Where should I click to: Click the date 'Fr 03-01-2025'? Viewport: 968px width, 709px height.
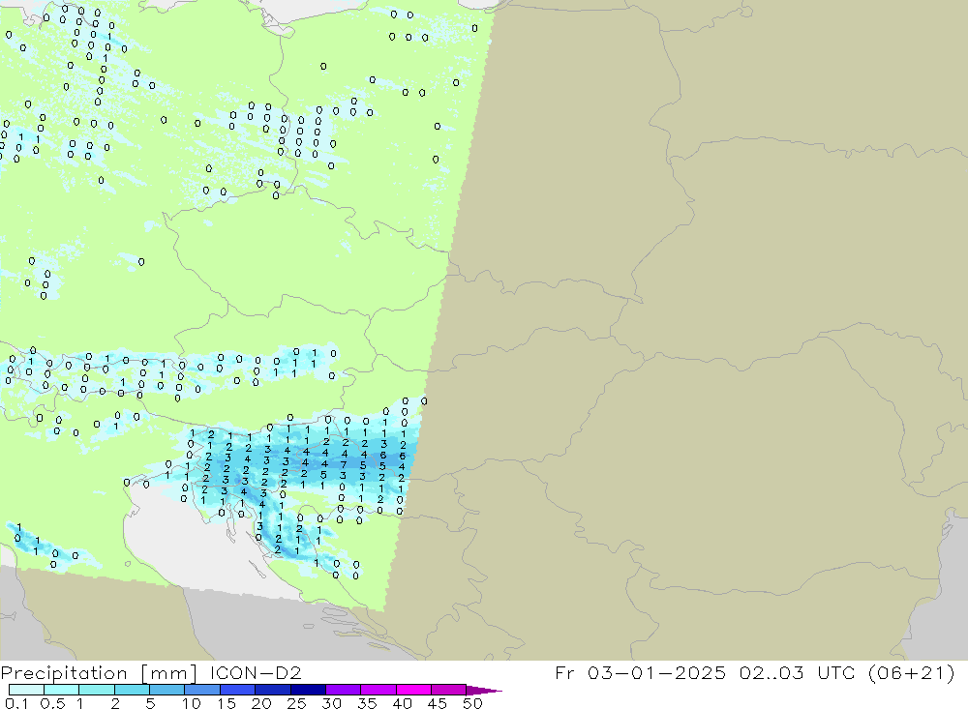[640, 672]
